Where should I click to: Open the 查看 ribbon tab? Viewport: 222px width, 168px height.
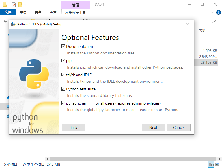(x=53, y=12)
